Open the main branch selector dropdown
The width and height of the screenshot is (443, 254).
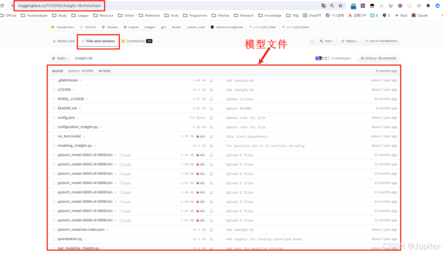60,58
